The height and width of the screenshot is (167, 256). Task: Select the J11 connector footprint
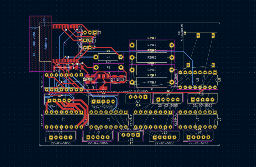164,137
